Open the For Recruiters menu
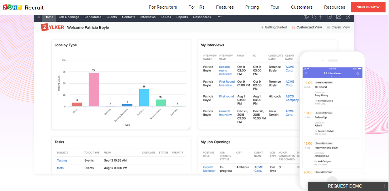 click(163, 7)
